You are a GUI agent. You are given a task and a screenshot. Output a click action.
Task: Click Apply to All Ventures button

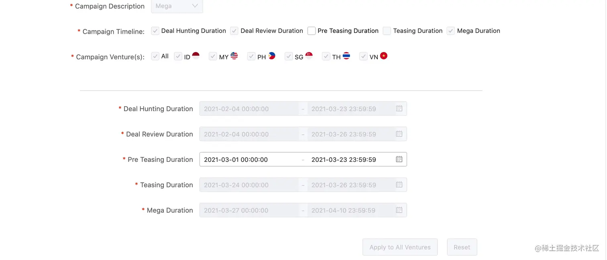(x=400, y=247)
